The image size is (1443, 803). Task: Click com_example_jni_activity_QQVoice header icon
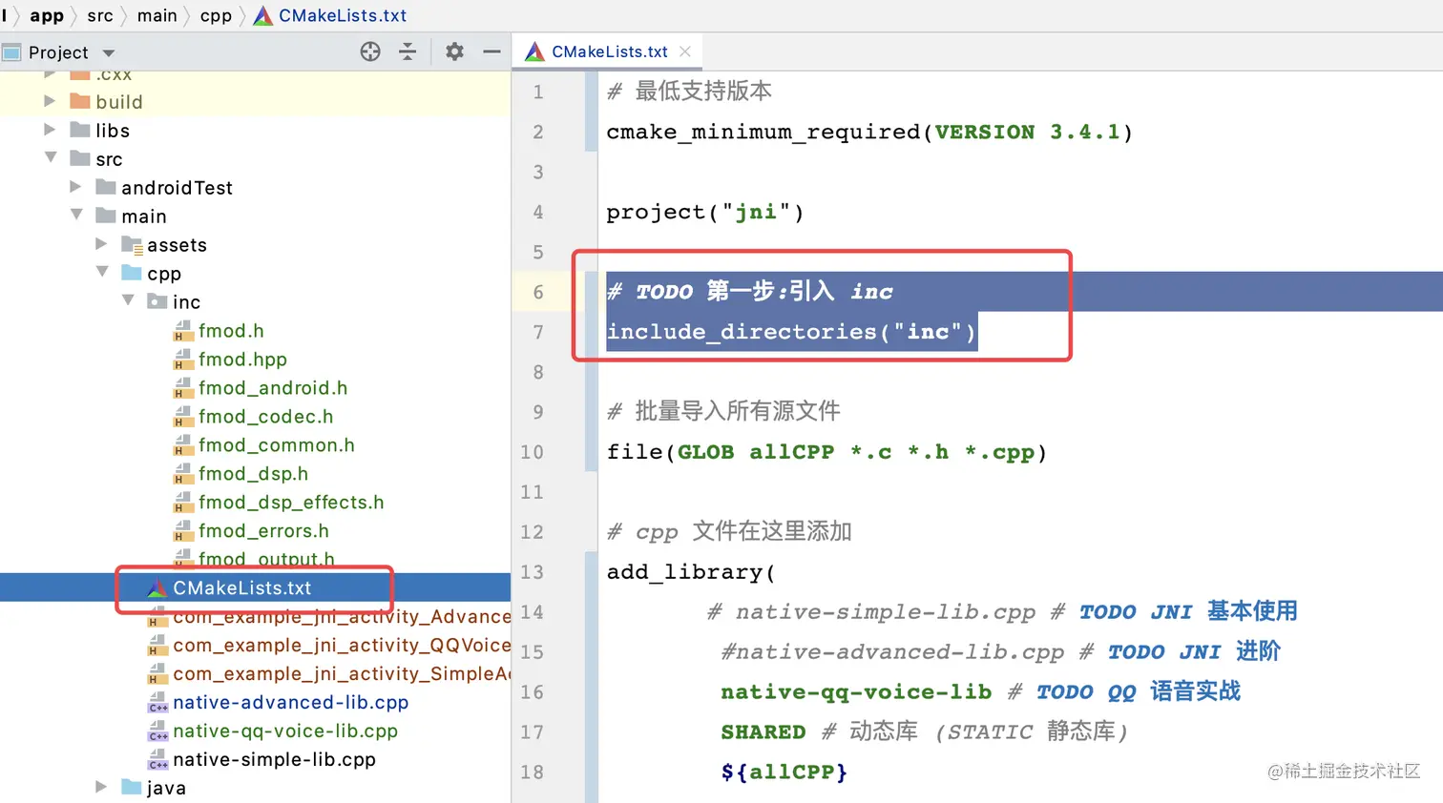click(x=157, y=646)
